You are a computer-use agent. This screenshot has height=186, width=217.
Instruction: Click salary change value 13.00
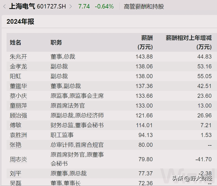(x=204, y=106)
